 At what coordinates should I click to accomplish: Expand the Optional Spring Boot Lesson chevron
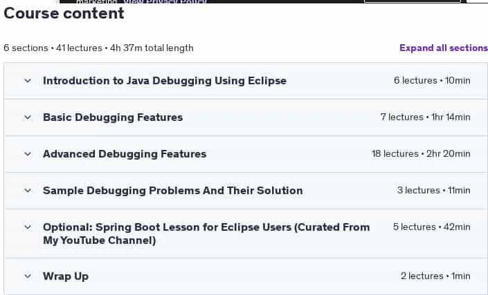(x=28, y=227)
